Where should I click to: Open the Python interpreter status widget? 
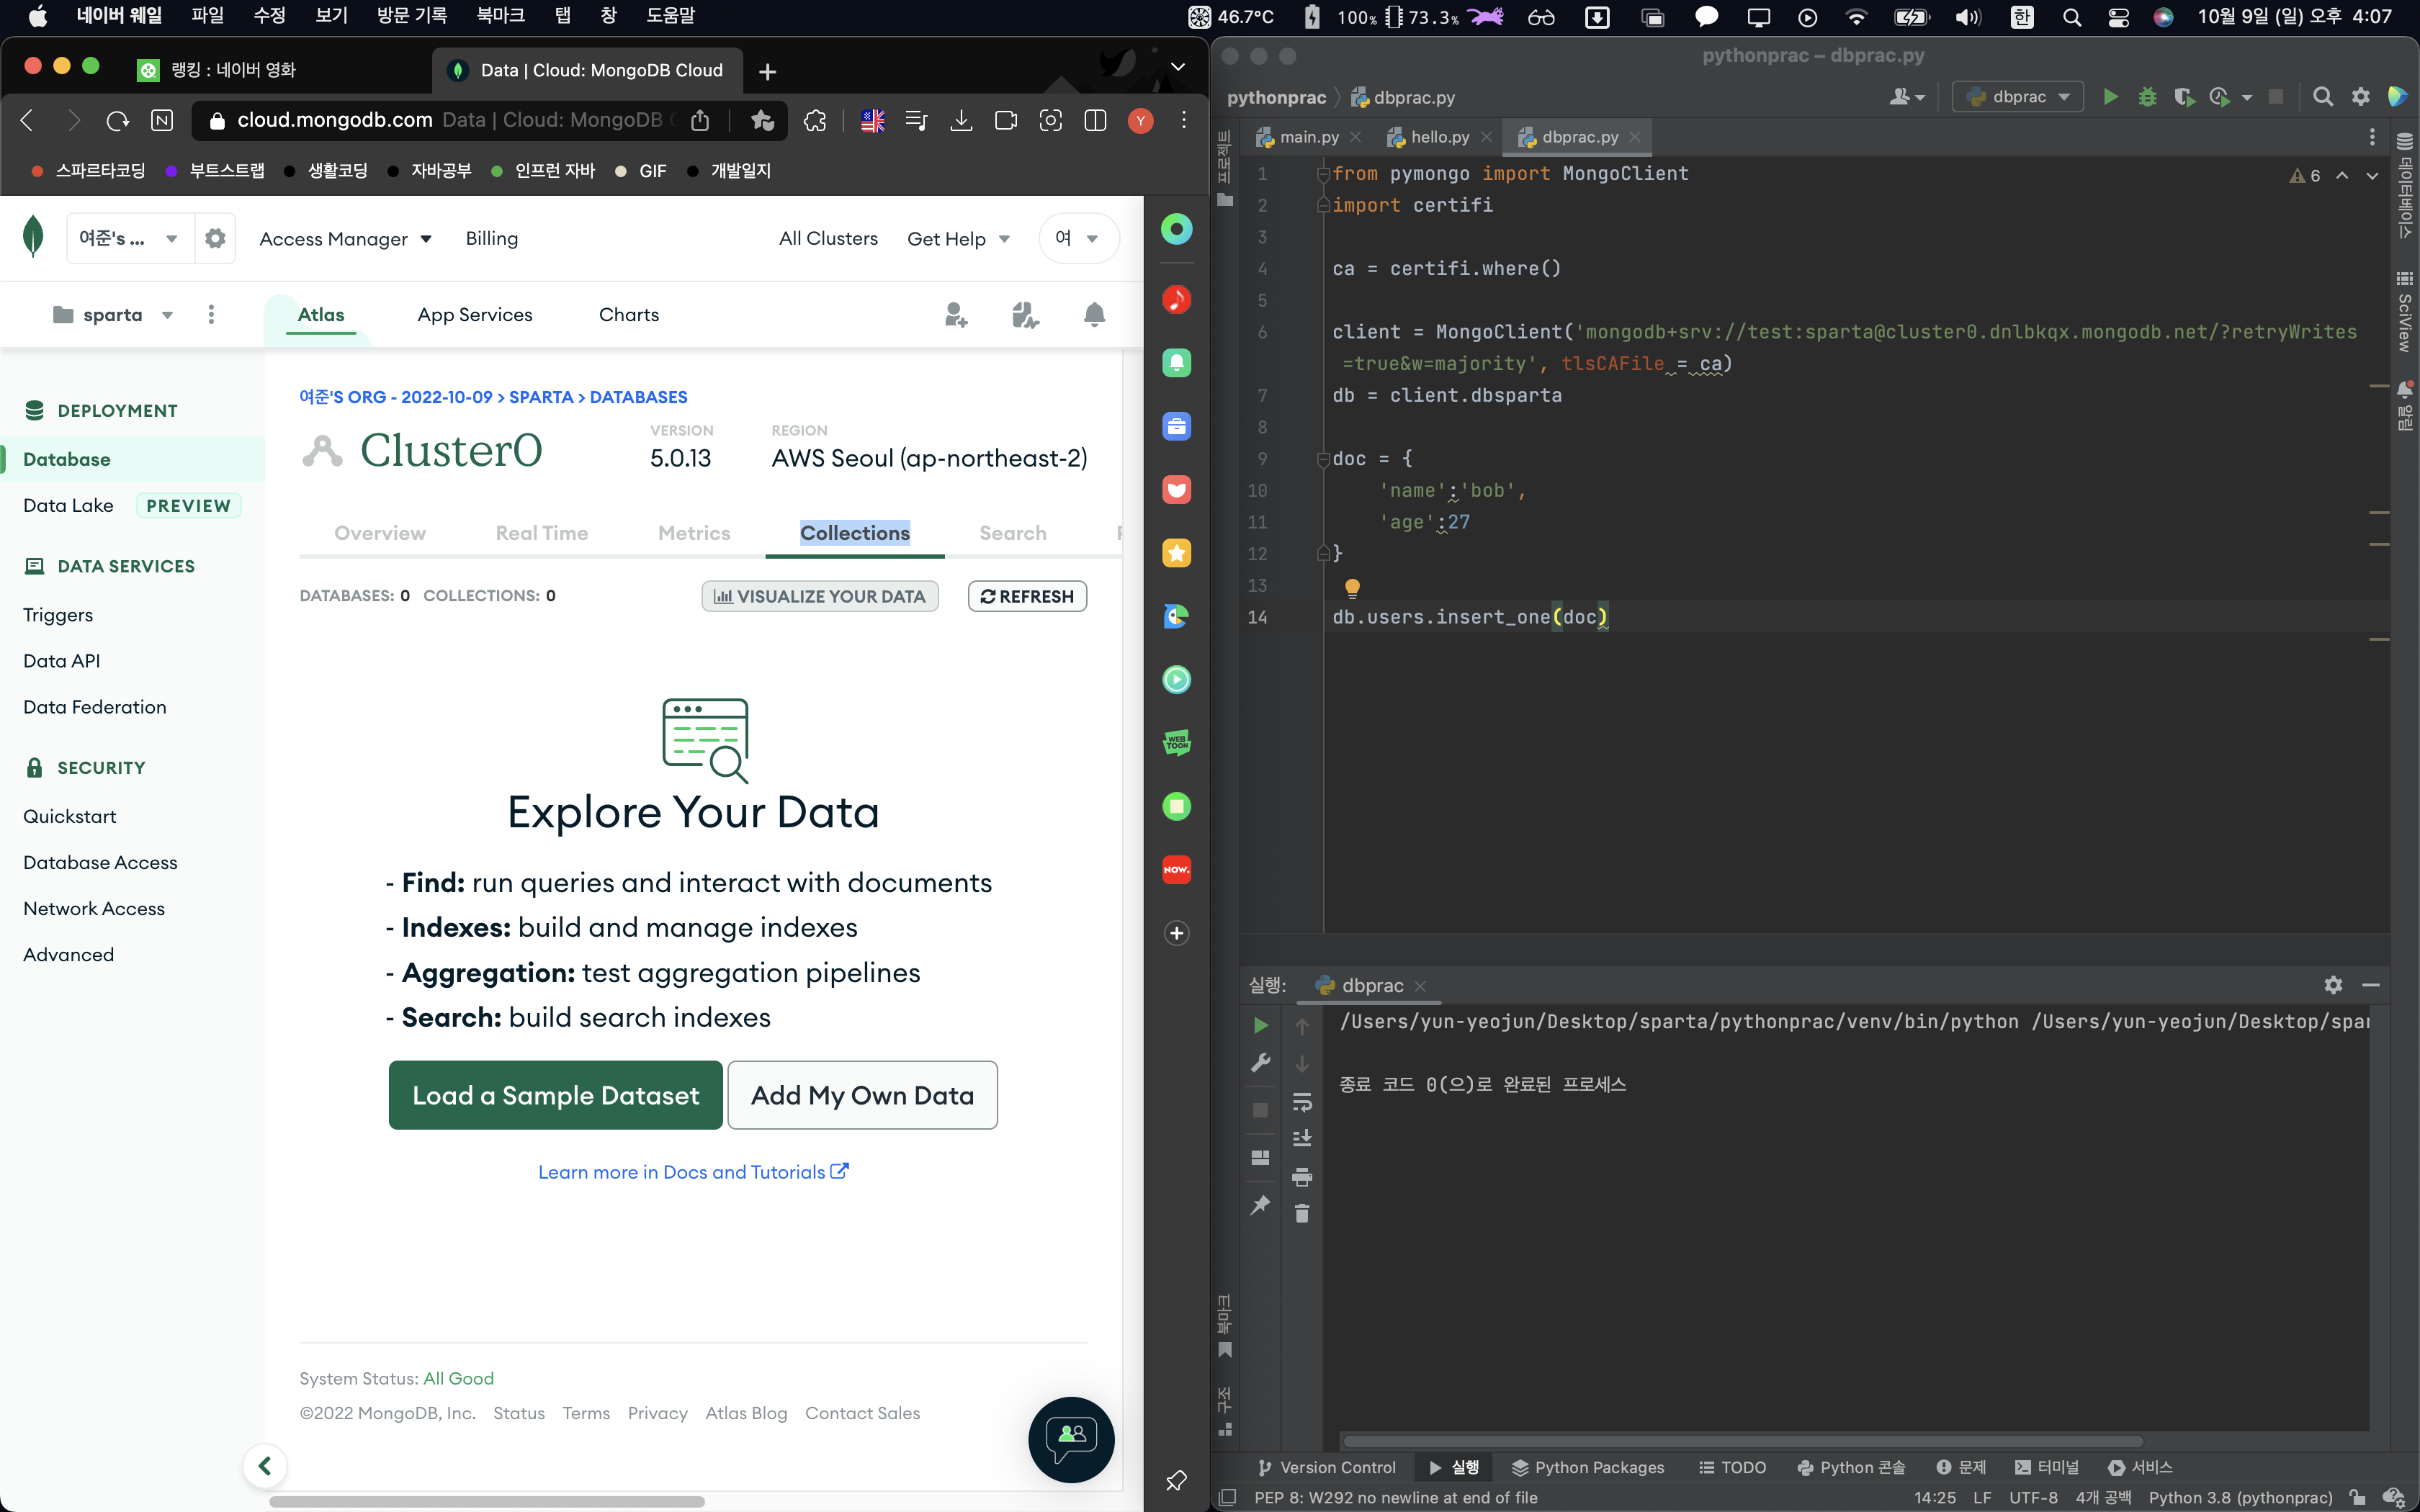coord(2240,1497)
